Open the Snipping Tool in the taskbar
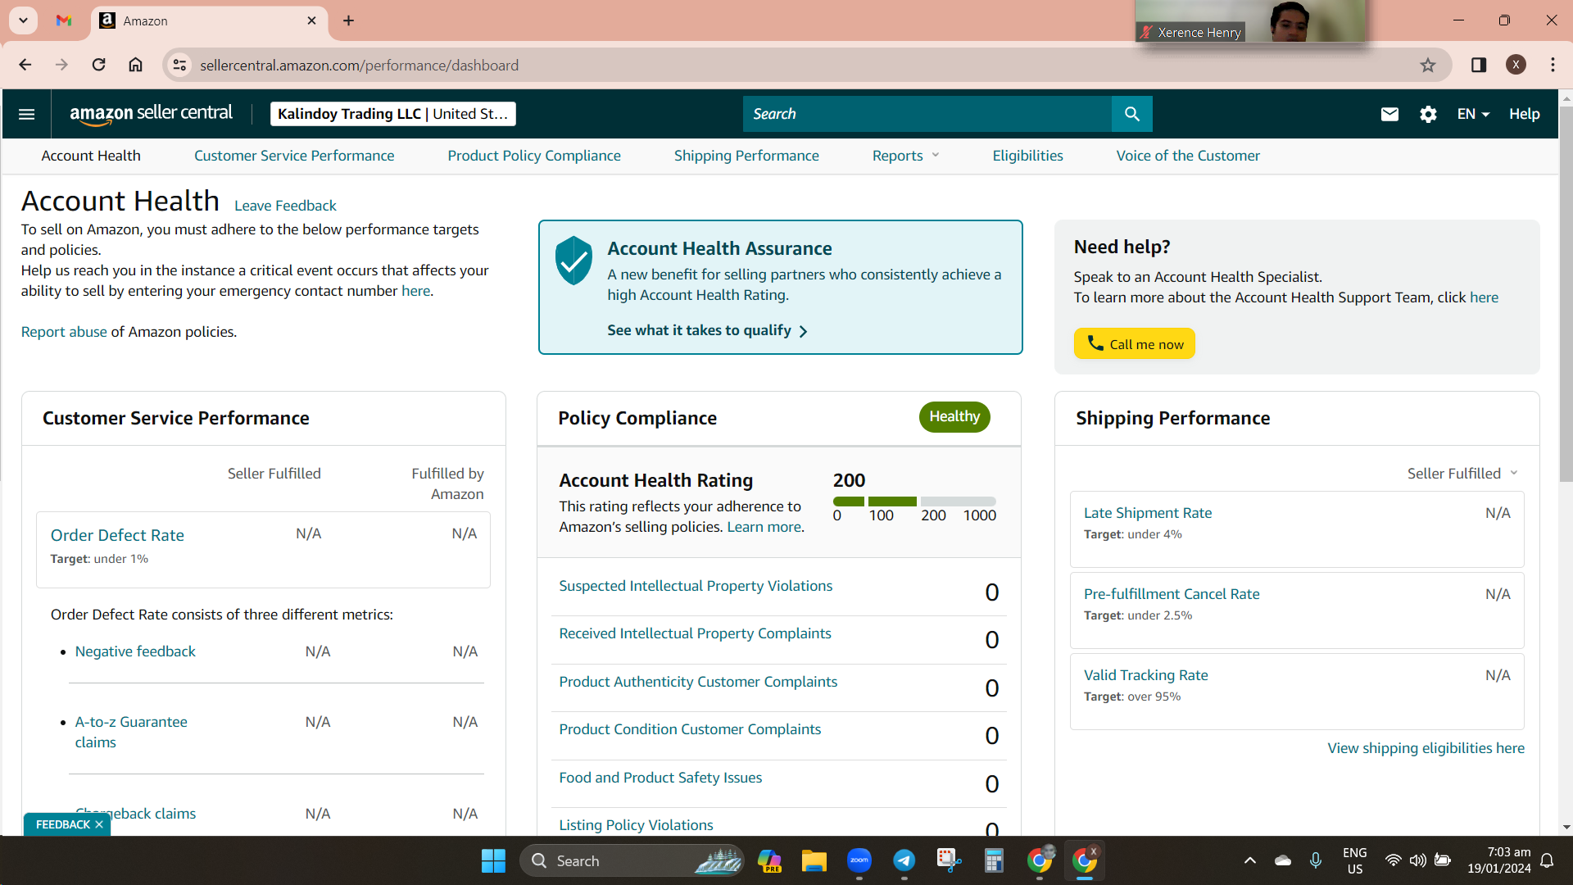Screen dimensions: 1573x885 tap(949, 861)
